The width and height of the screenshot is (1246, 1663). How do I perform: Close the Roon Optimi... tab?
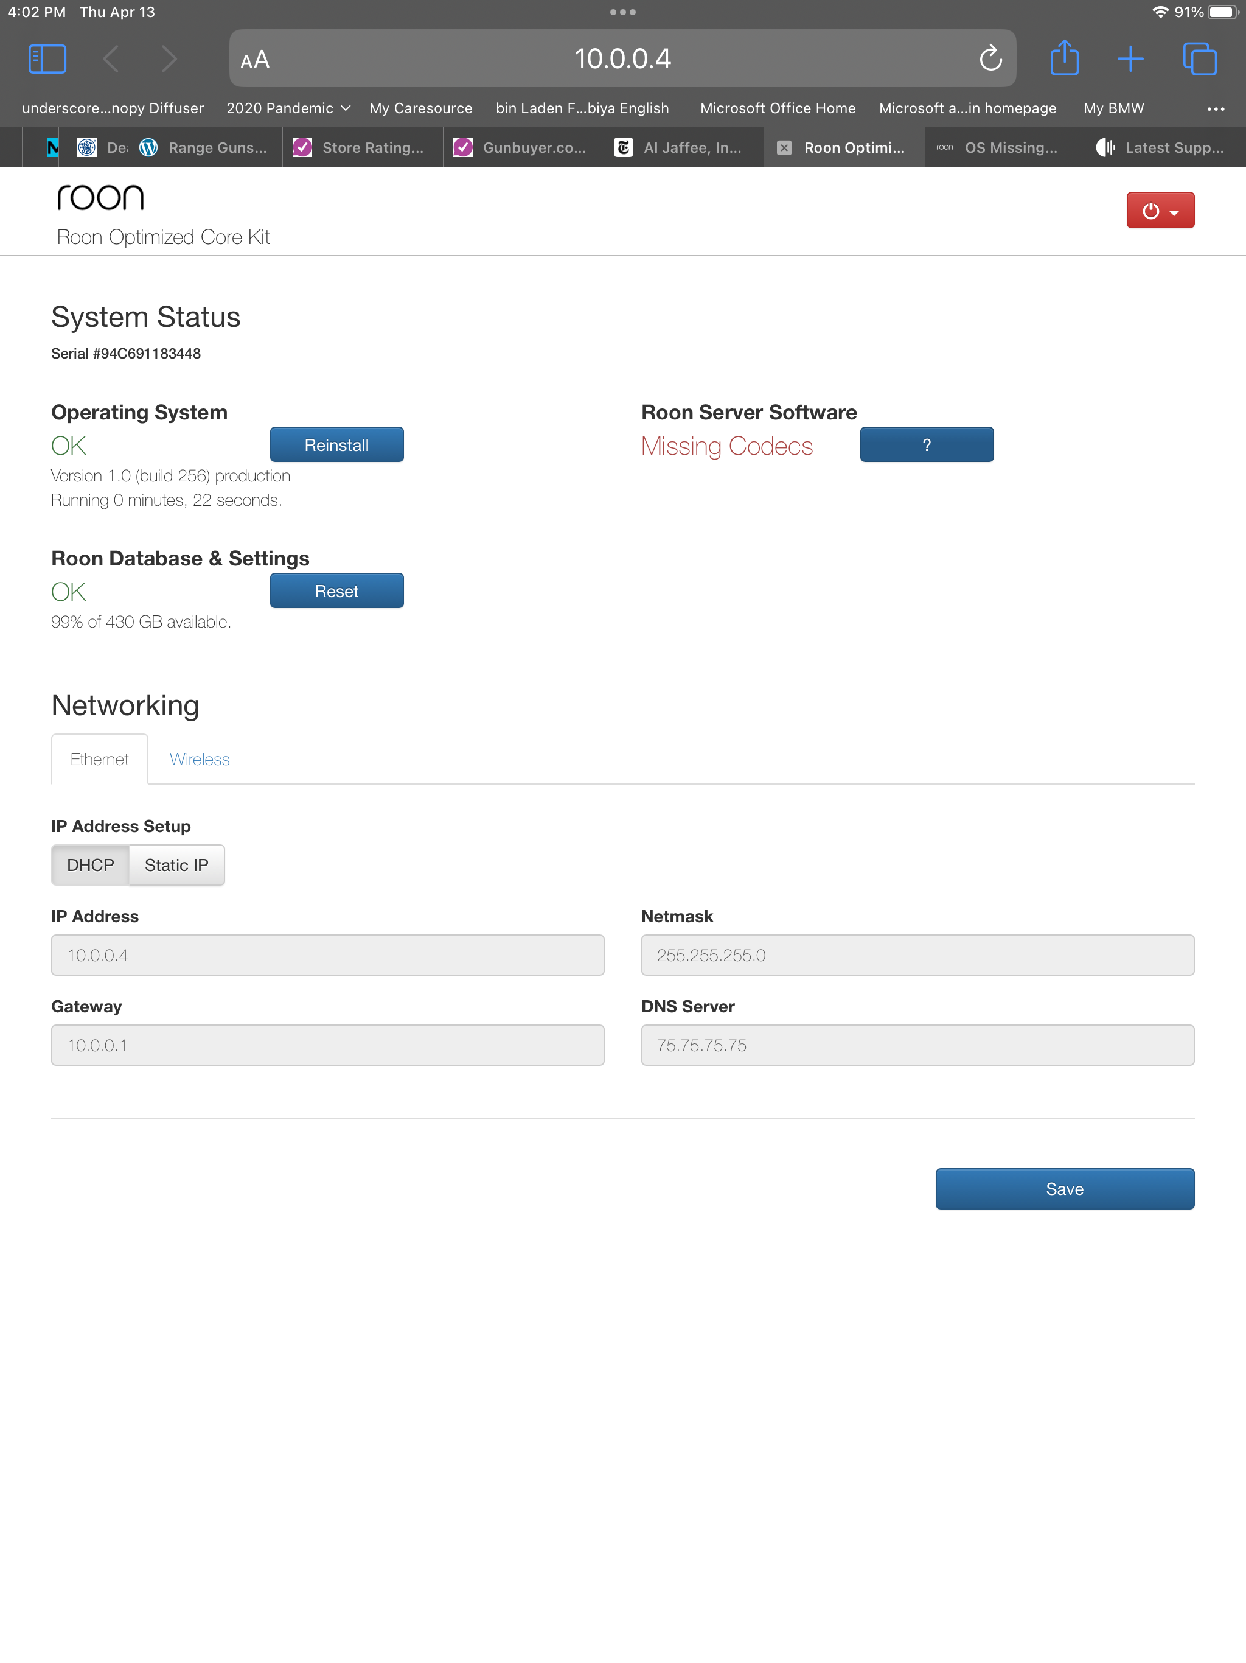[784, 148]
